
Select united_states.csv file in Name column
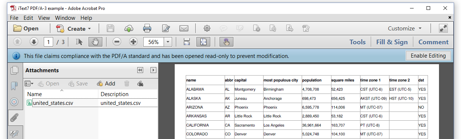pos(53,103)
